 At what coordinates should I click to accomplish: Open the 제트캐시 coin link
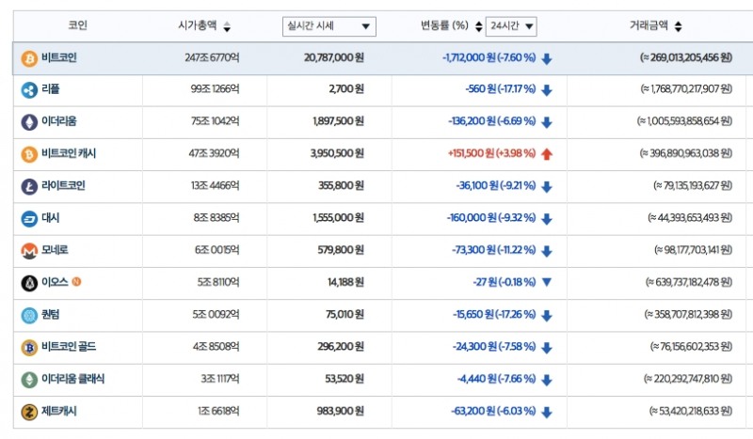(59, 411)
